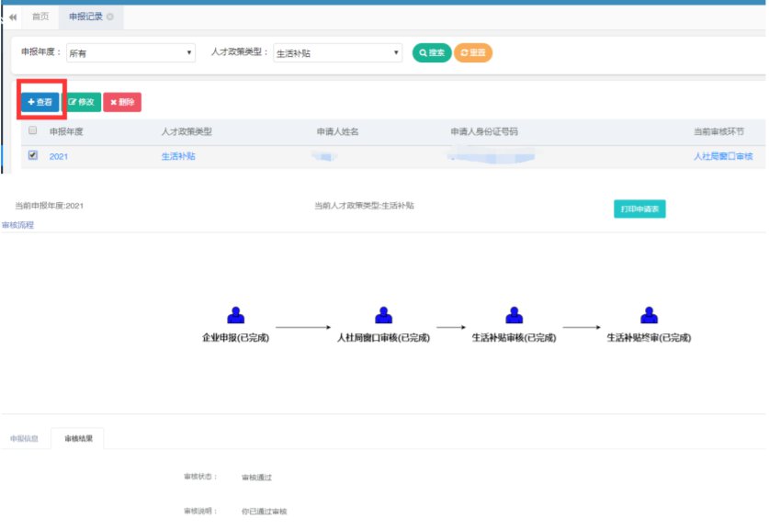This screenshot has height=529, width=769.
Task: Switch to the 首页 tab
Action: click(40, 17)
